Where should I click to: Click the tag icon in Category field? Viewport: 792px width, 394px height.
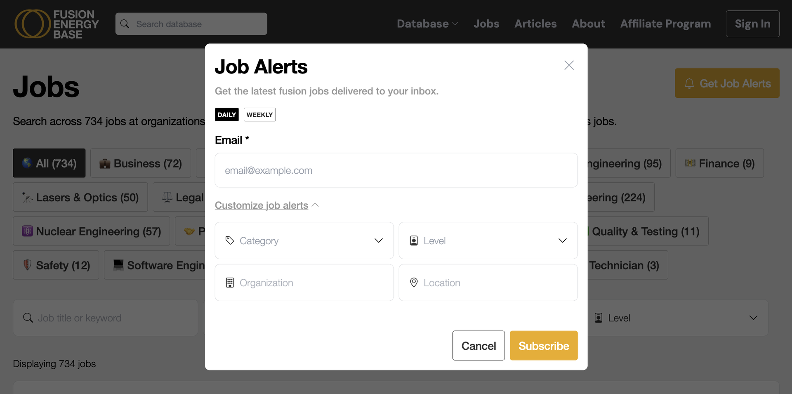pyautogui.click(x=230, y=241)
